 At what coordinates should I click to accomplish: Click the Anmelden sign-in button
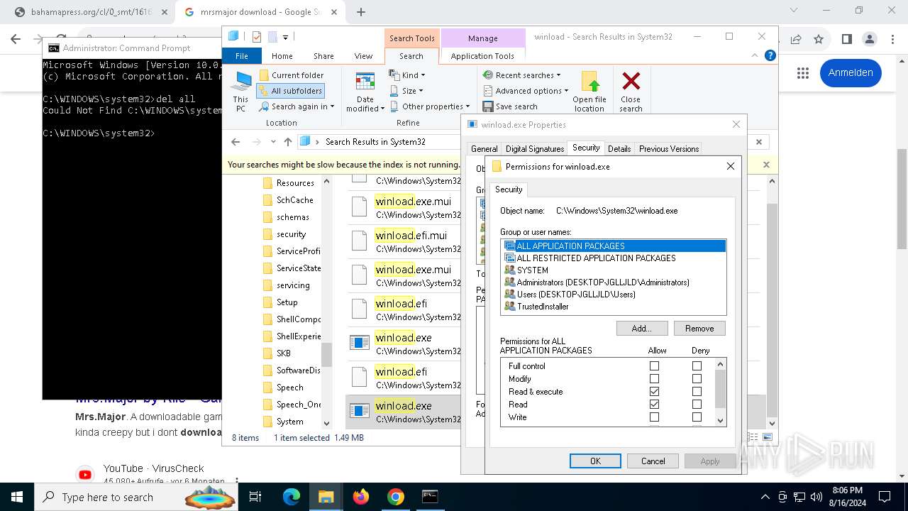[851, 72]
